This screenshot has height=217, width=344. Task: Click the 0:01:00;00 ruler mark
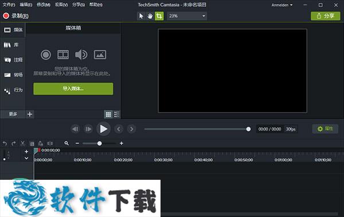click(x=283, y=160)
